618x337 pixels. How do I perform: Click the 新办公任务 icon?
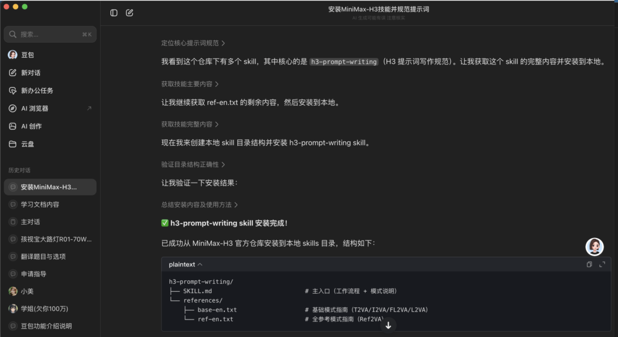[13, 90]
